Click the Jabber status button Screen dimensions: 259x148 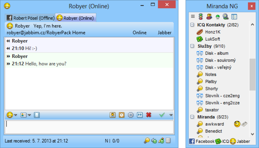(240, 141)
